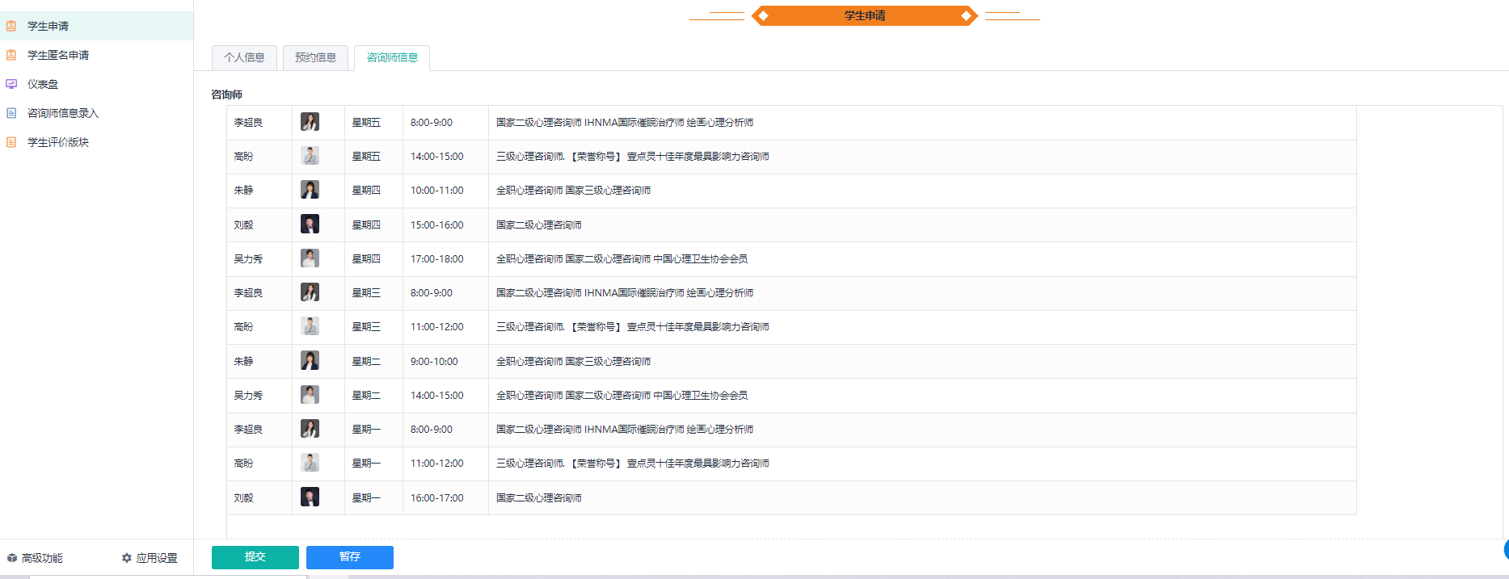Image resolution: width=1509 pixels, height=579 pixels.
Task: Select 刘毅's 星期一 16:00-17:00 slot
Action: click(436, 498)
